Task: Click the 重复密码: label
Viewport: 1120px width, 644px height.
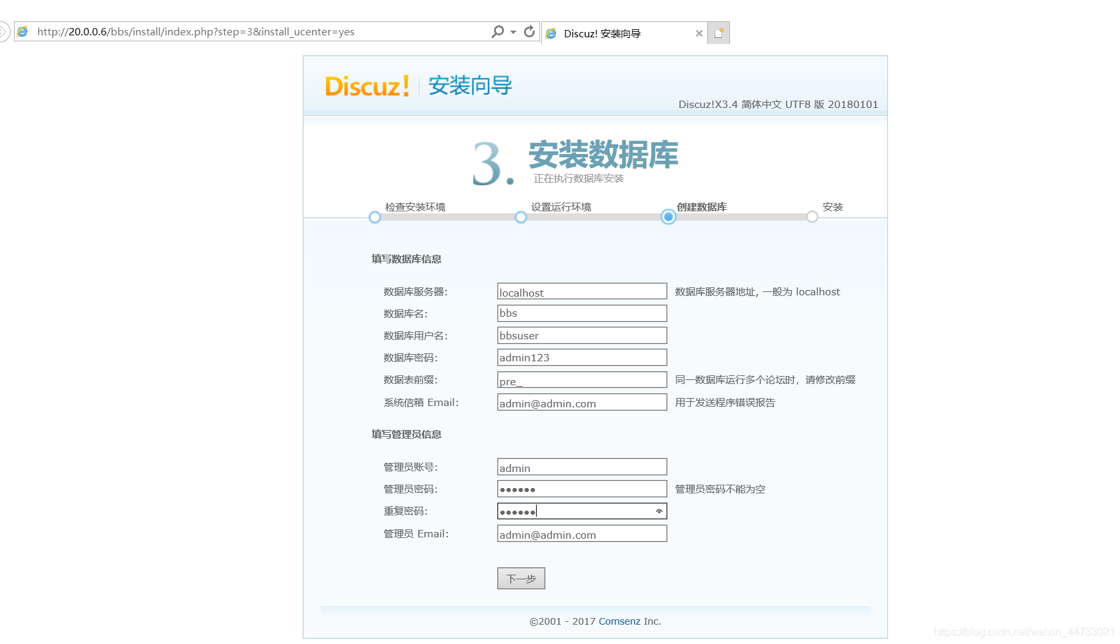Action: click(x=406, y=511)
